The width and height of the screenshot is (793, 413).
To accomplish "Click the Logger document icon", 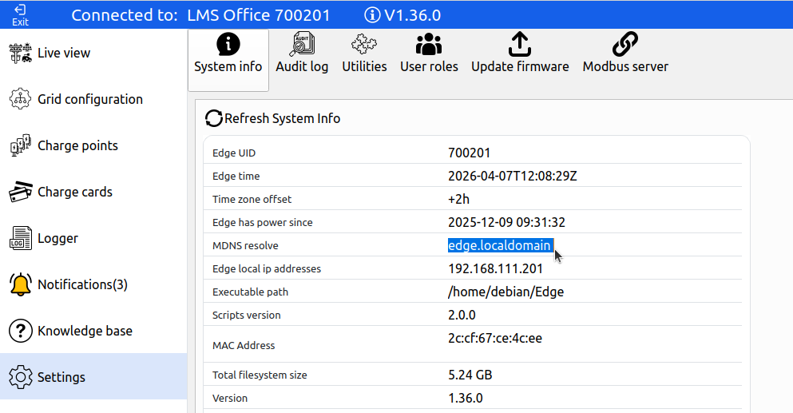I will point(20,238).
